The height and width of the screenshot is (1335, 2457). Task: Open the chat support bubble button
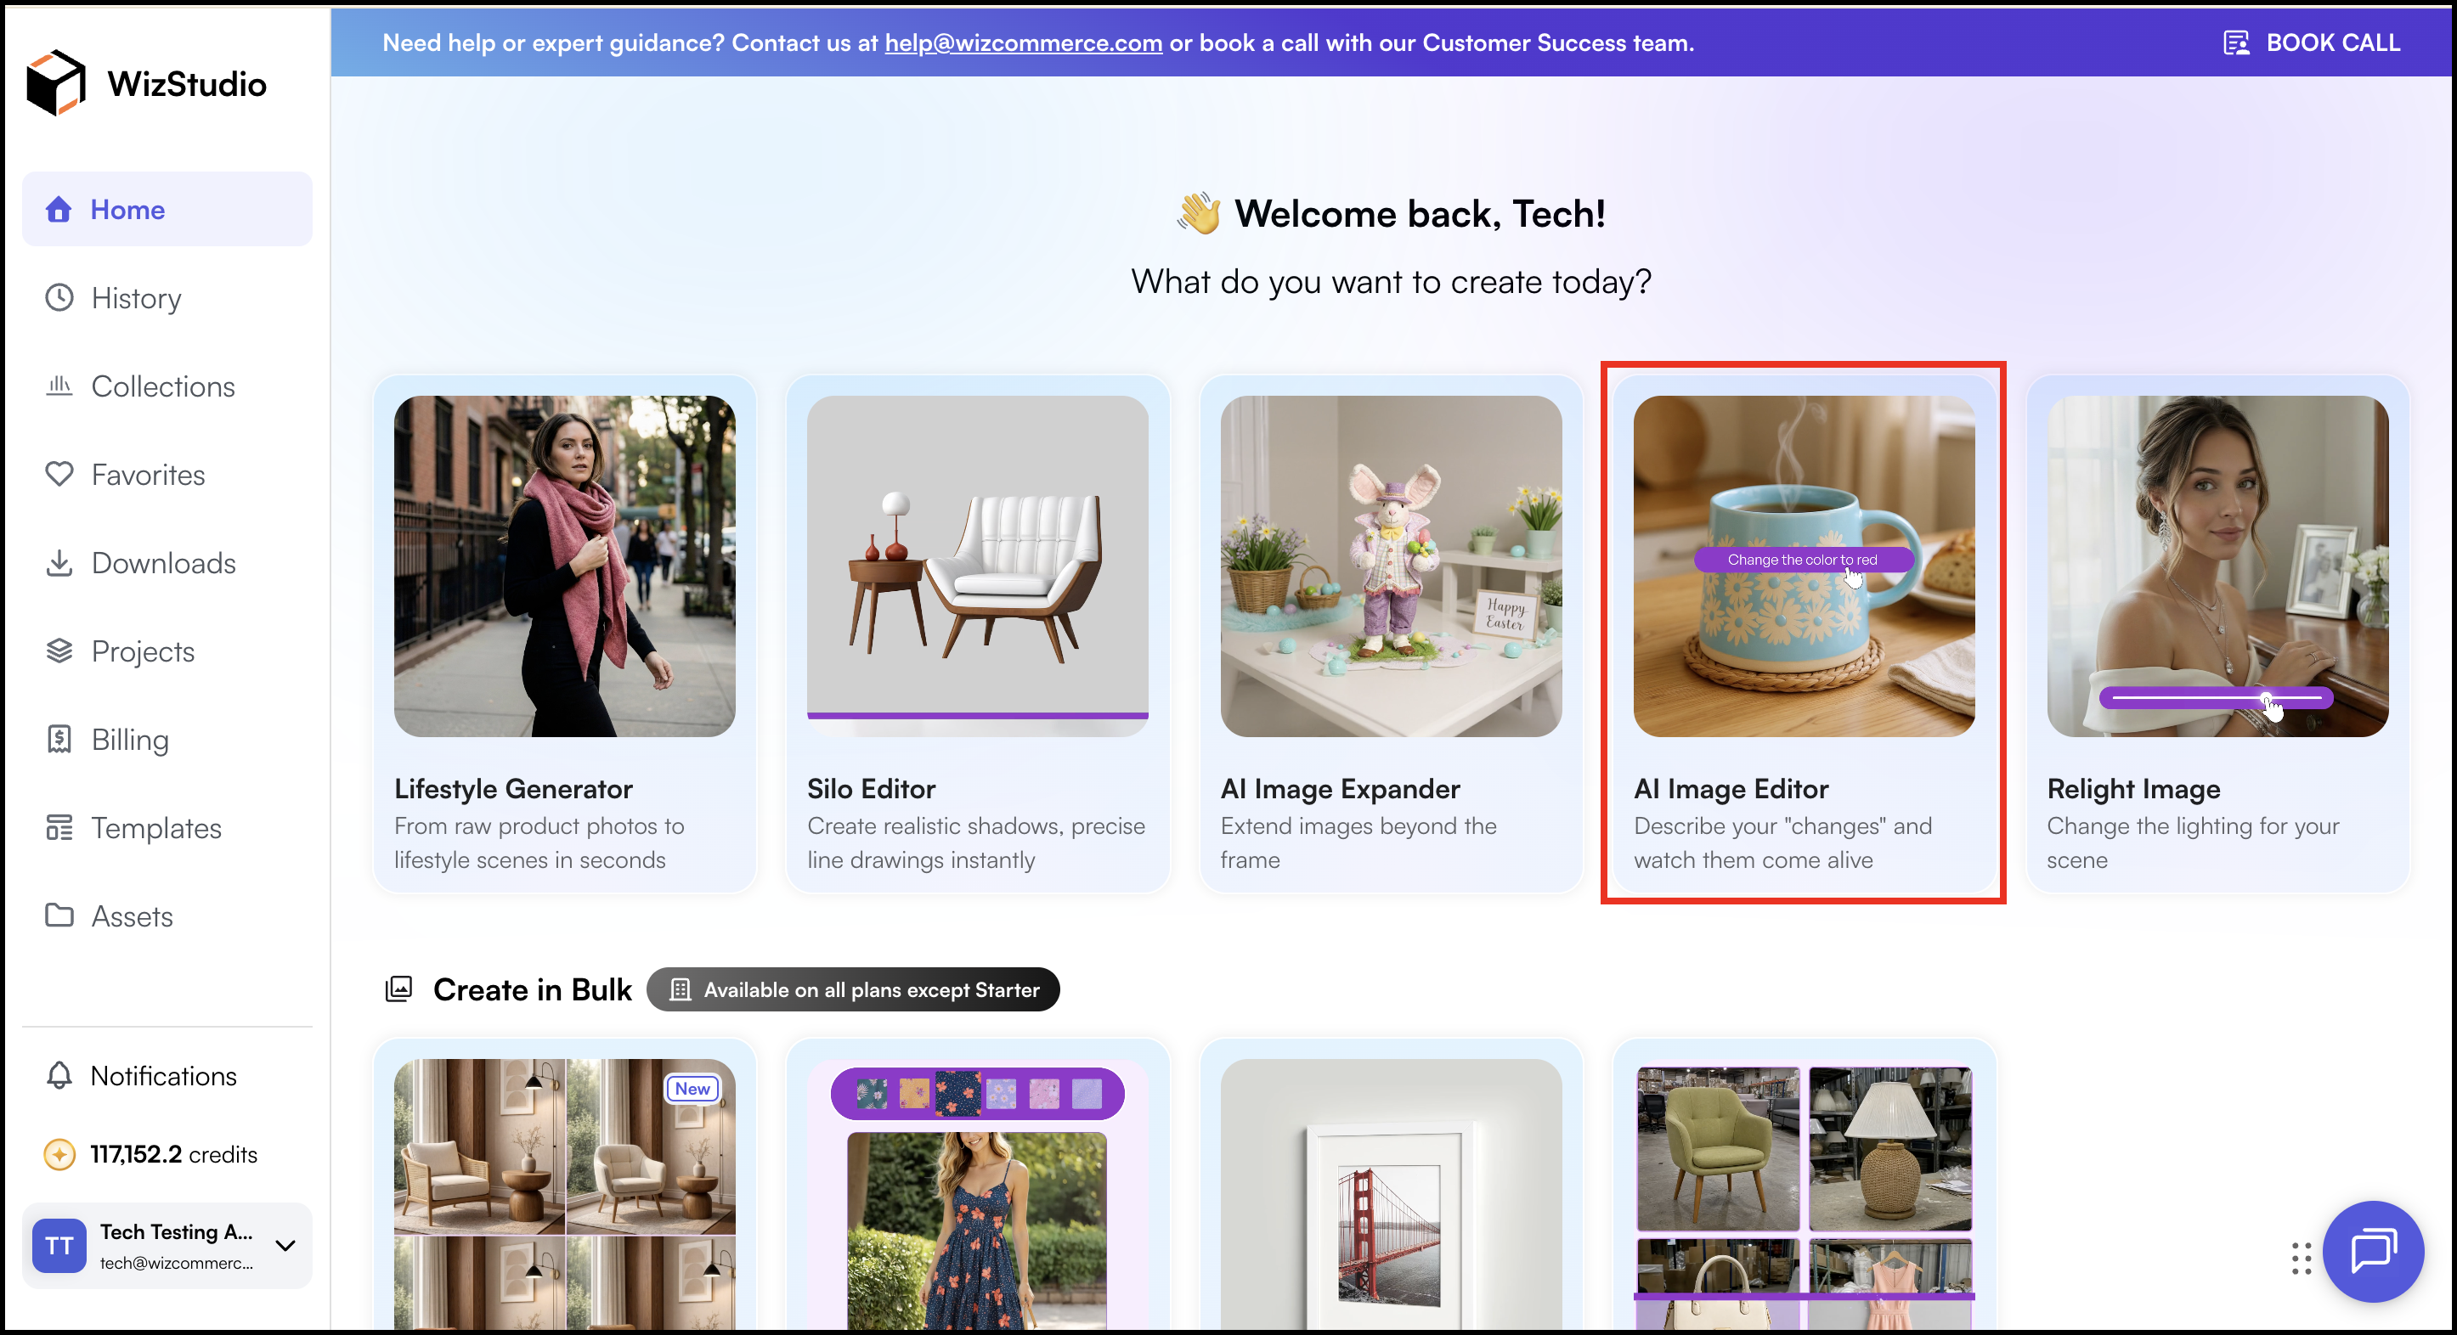tap(2373, 1251)
